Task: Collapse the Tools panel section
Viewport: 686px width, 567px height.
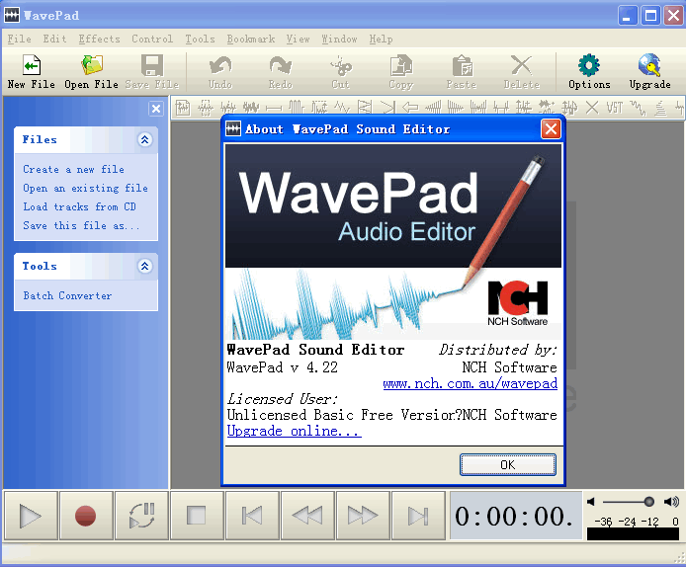Action: pyautogui.click(x=145, y=267)
